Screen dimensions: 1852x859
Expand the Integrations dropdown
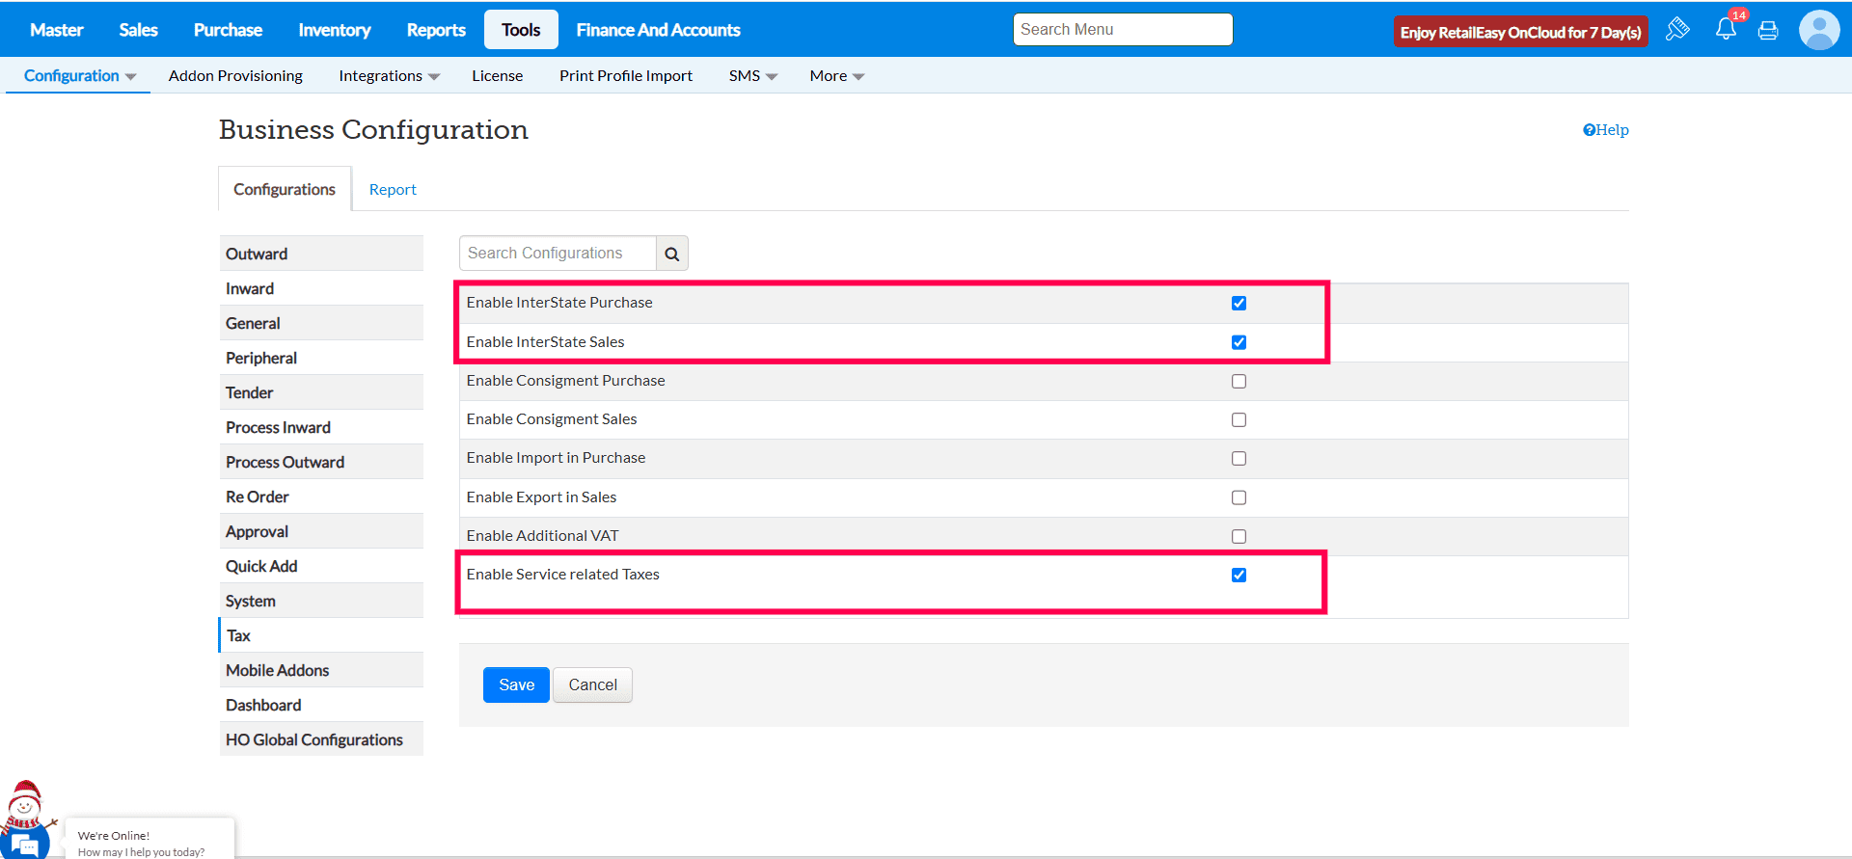click(389, 76)
